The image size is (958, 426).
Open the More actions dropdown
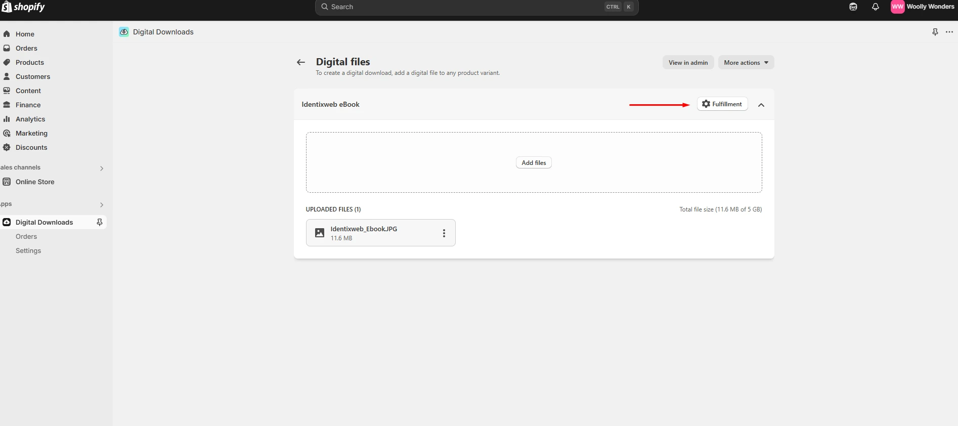pos(746,63)
